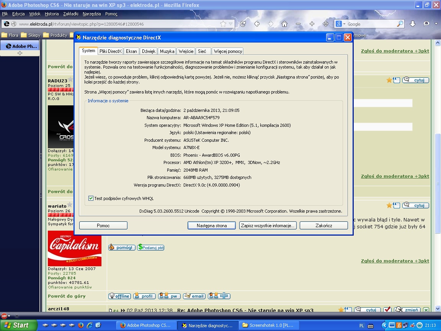Select the Adobe Ph... browser tab
Screen dimensions: 441x331
coord(20,46)
